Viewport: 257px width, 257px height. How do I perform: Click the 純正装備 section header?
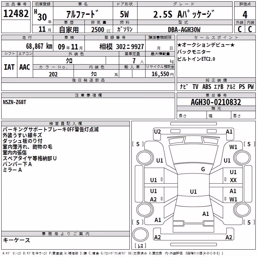(x=216, y=80)
